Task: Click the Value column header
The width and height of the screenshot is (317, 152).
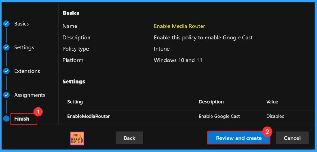Action: (272, 102)
